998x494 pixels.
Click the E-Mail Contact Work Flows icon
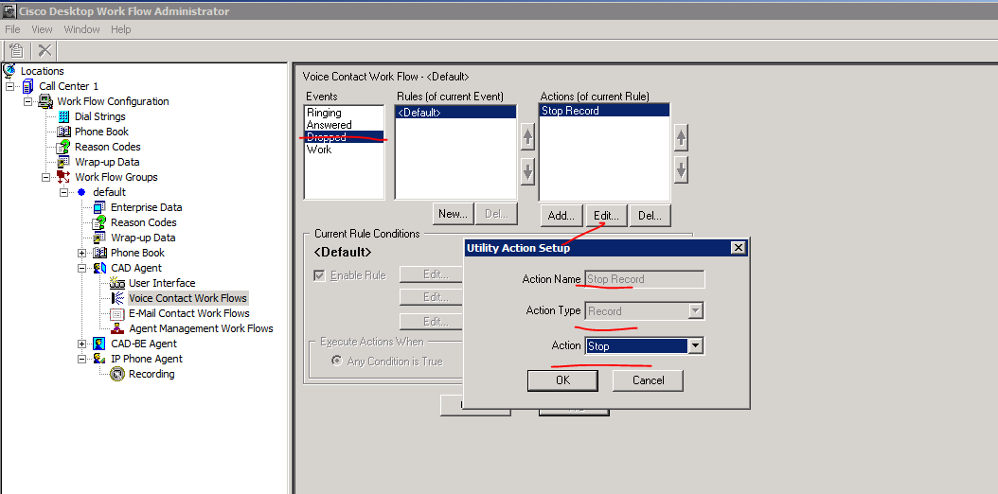click(117, 313)
